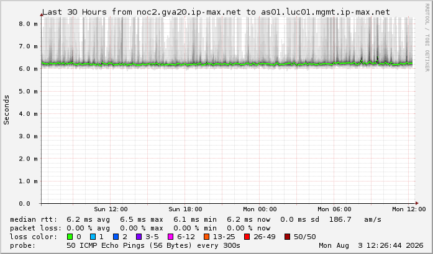This screenshot has width=433, height=254.
Task: Click the green 0 loss color swatch
Action: (x=70, y=237)
